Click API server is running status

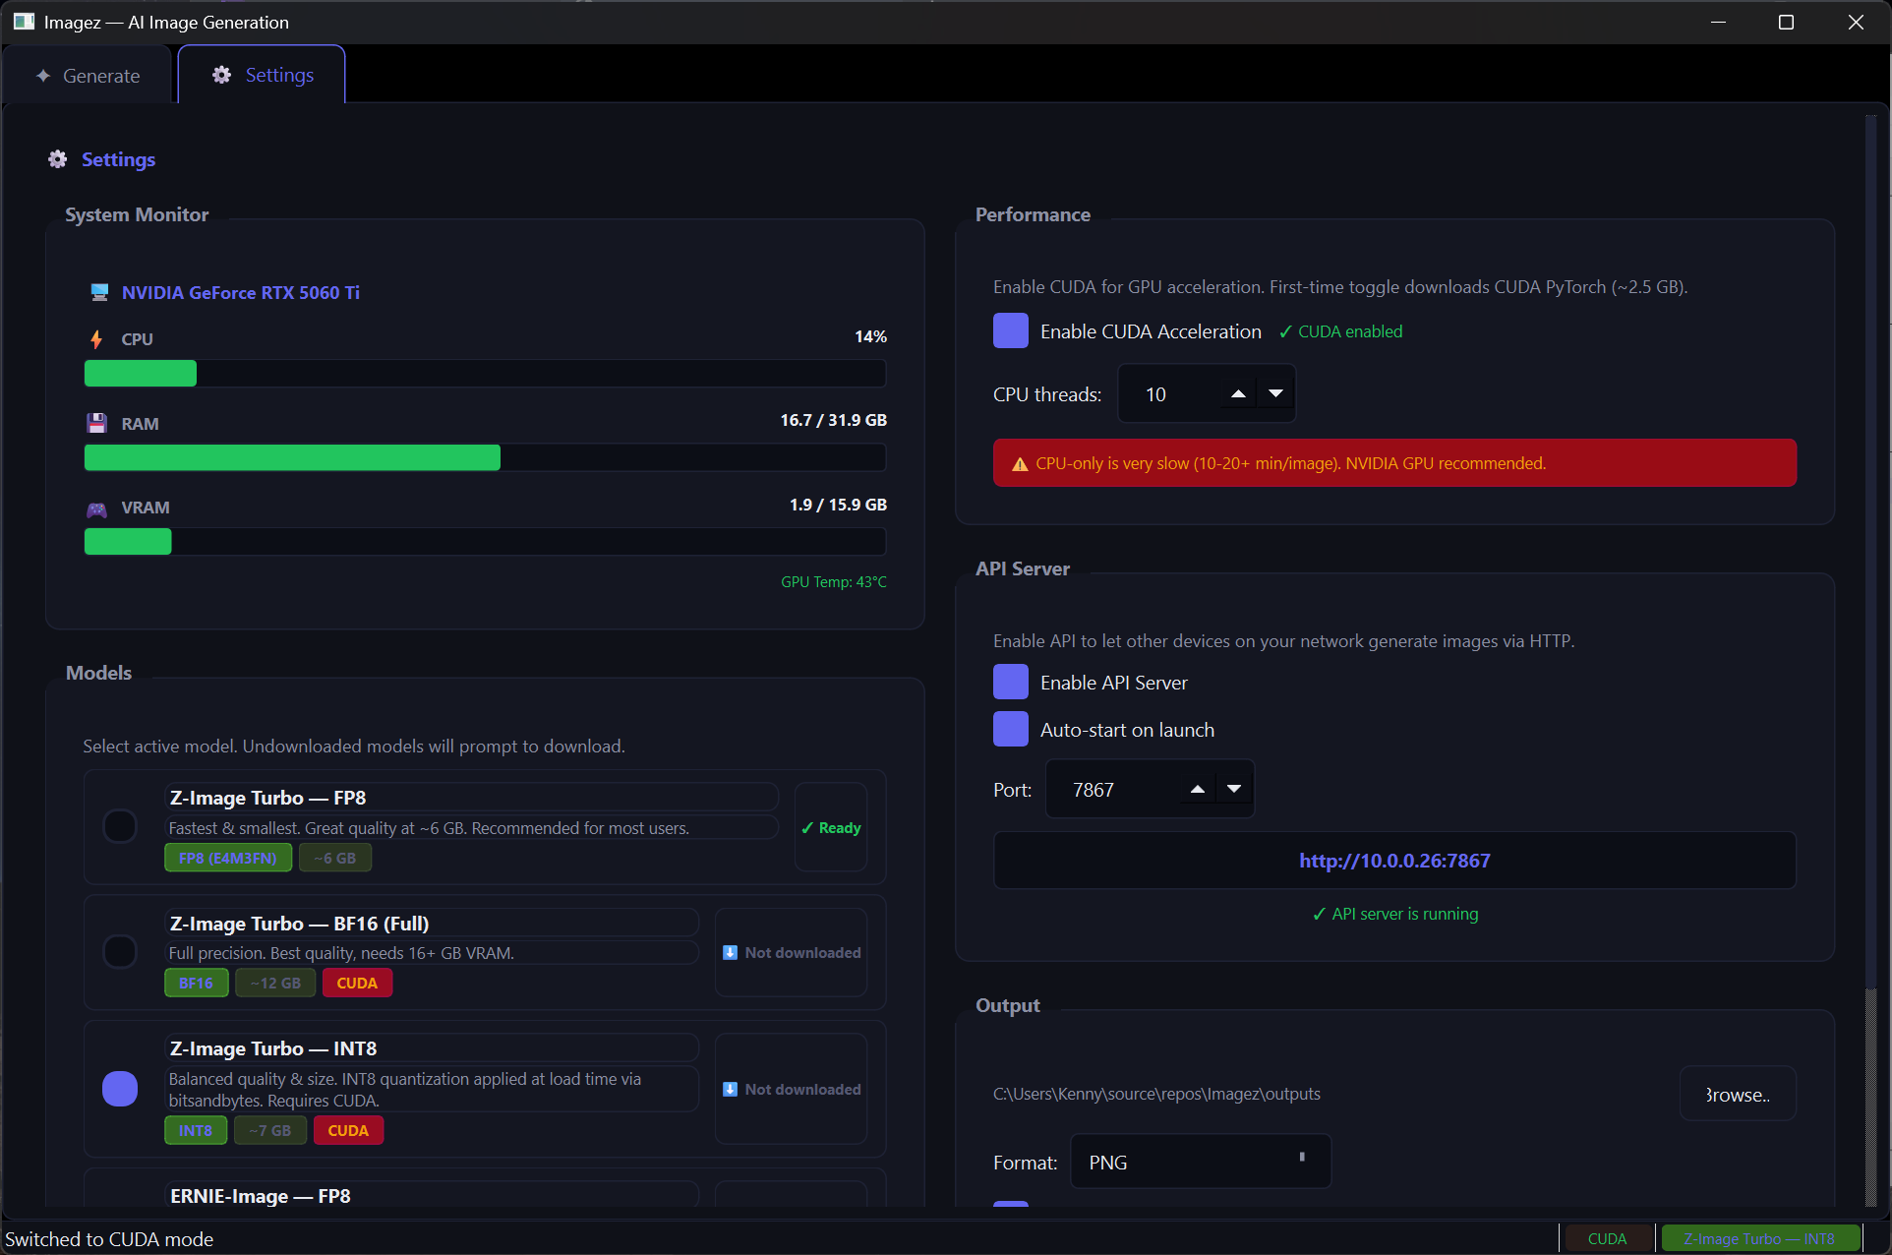coord(1395,915)
